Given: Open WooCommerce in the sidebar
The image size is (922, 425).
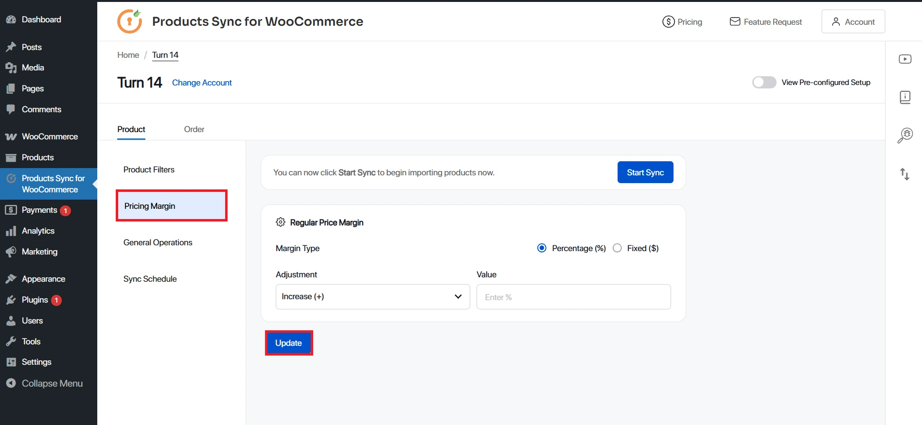Looking at the screenshot, I should point(49,136).
